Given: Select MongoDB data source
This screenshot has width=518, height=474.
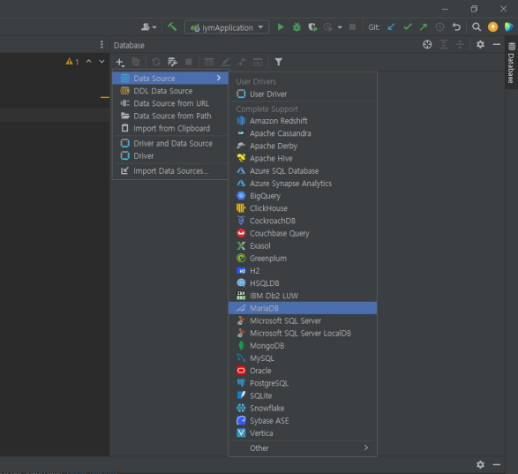Looking at the screenshot, I should click(303, 346).
